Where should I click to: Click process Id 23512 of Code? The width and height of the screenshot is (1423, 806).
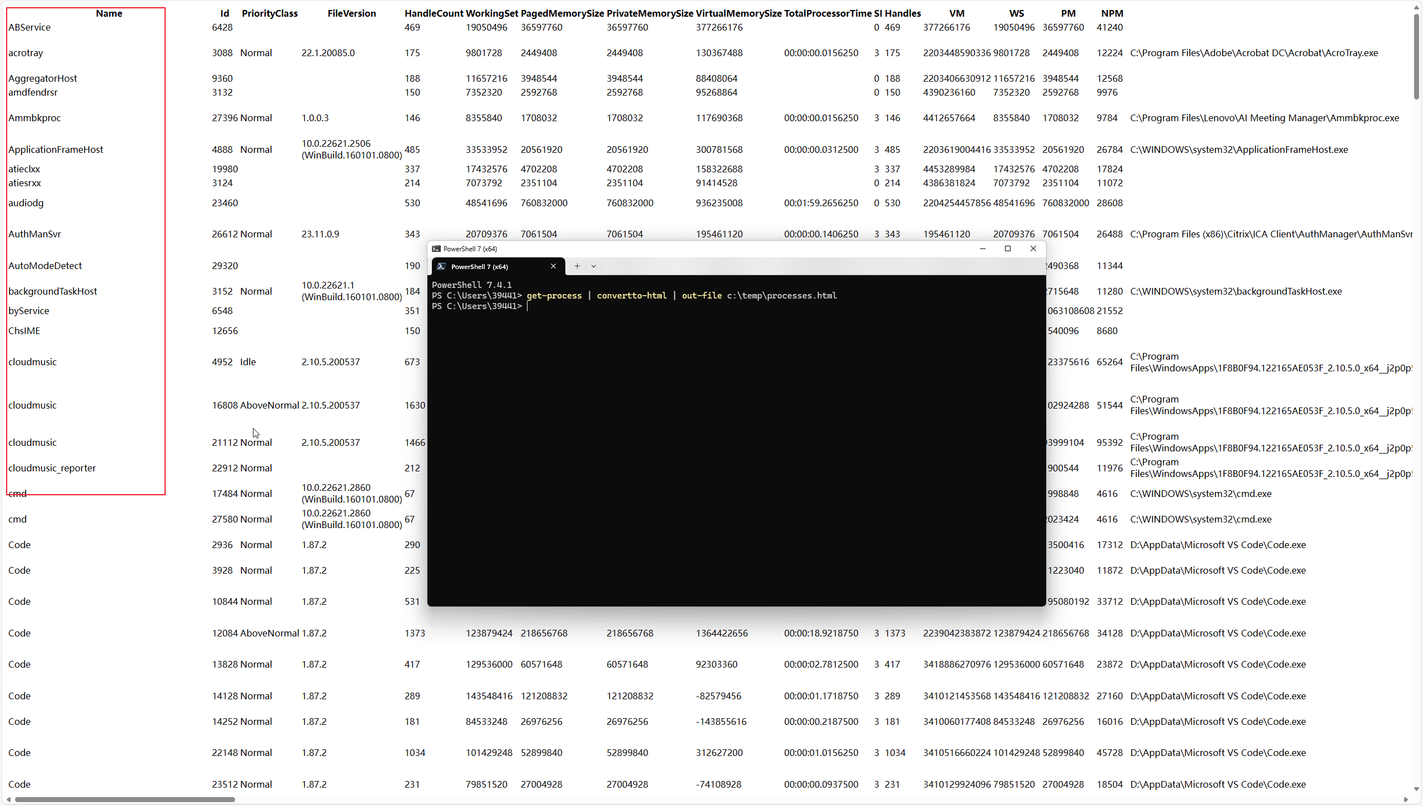click(225, 784)
